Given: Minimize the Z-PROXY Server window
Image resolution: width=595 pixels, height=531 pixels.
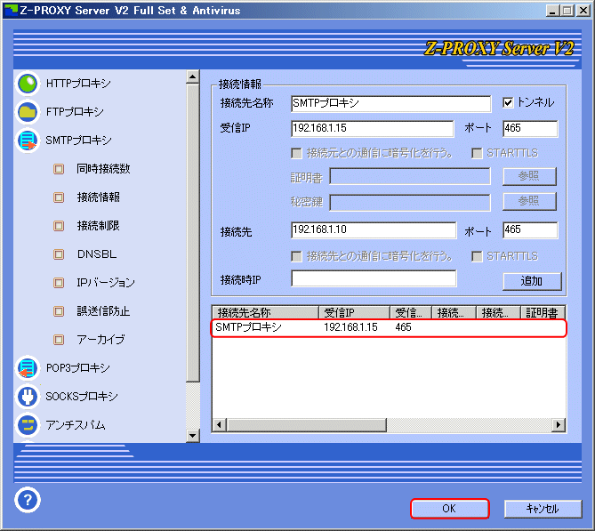Looking at the screenshot, I should pyautogui.click(x=553, y=11).
